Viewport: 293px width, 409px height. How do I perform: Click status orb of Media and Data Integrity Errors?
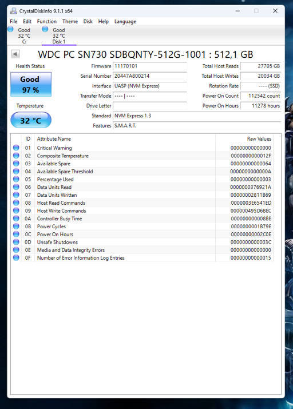pos(16,249)
